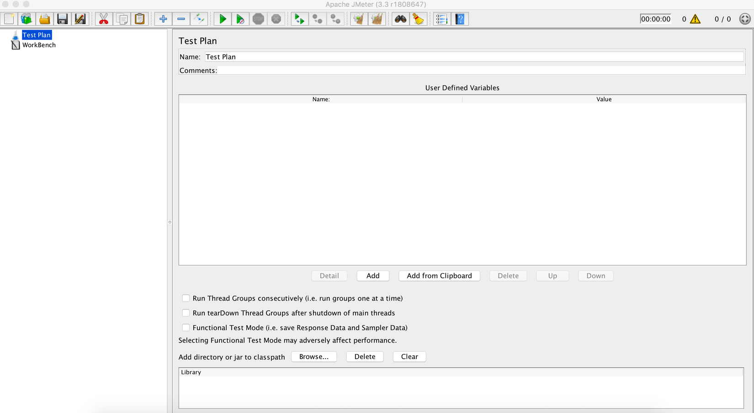Click the Clear classpath button
Screen dimensions: 754x413
point(409,356)
